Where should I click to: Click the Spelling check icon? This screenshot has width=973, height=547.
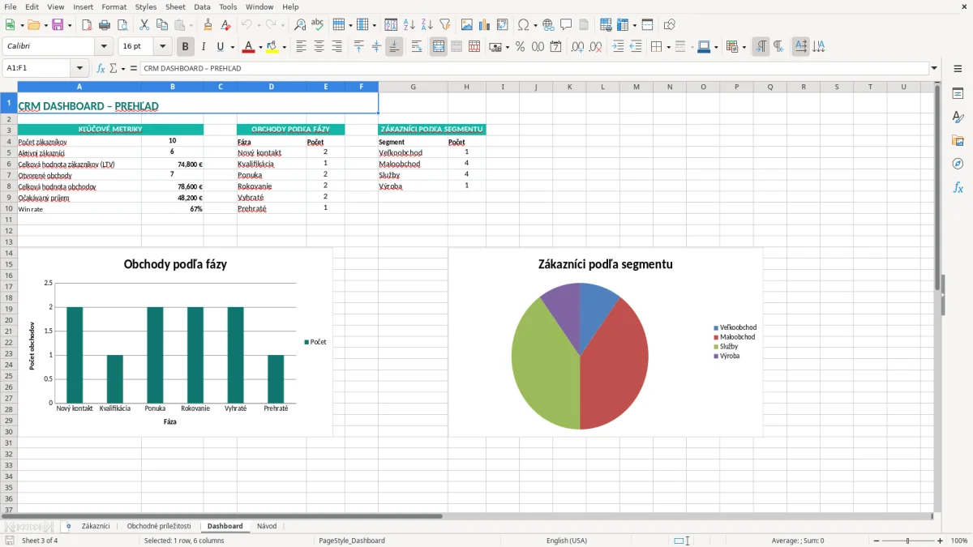click(x=318, y=25)
